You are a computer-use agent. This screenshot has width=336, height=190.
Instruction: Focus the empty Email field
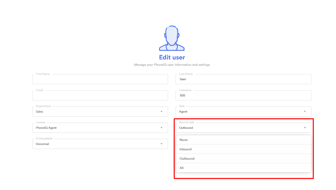(100, 95)
